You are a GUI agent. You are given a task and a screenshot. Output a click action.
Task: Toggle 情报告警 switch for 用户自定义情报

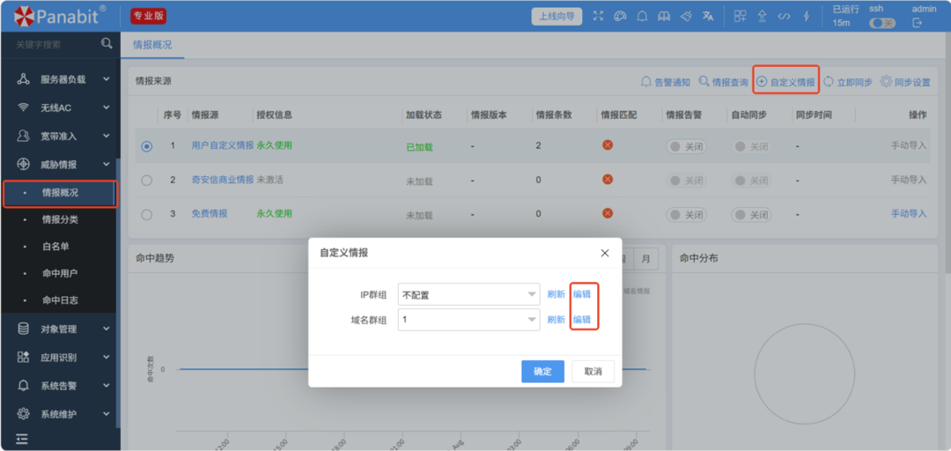686,146
